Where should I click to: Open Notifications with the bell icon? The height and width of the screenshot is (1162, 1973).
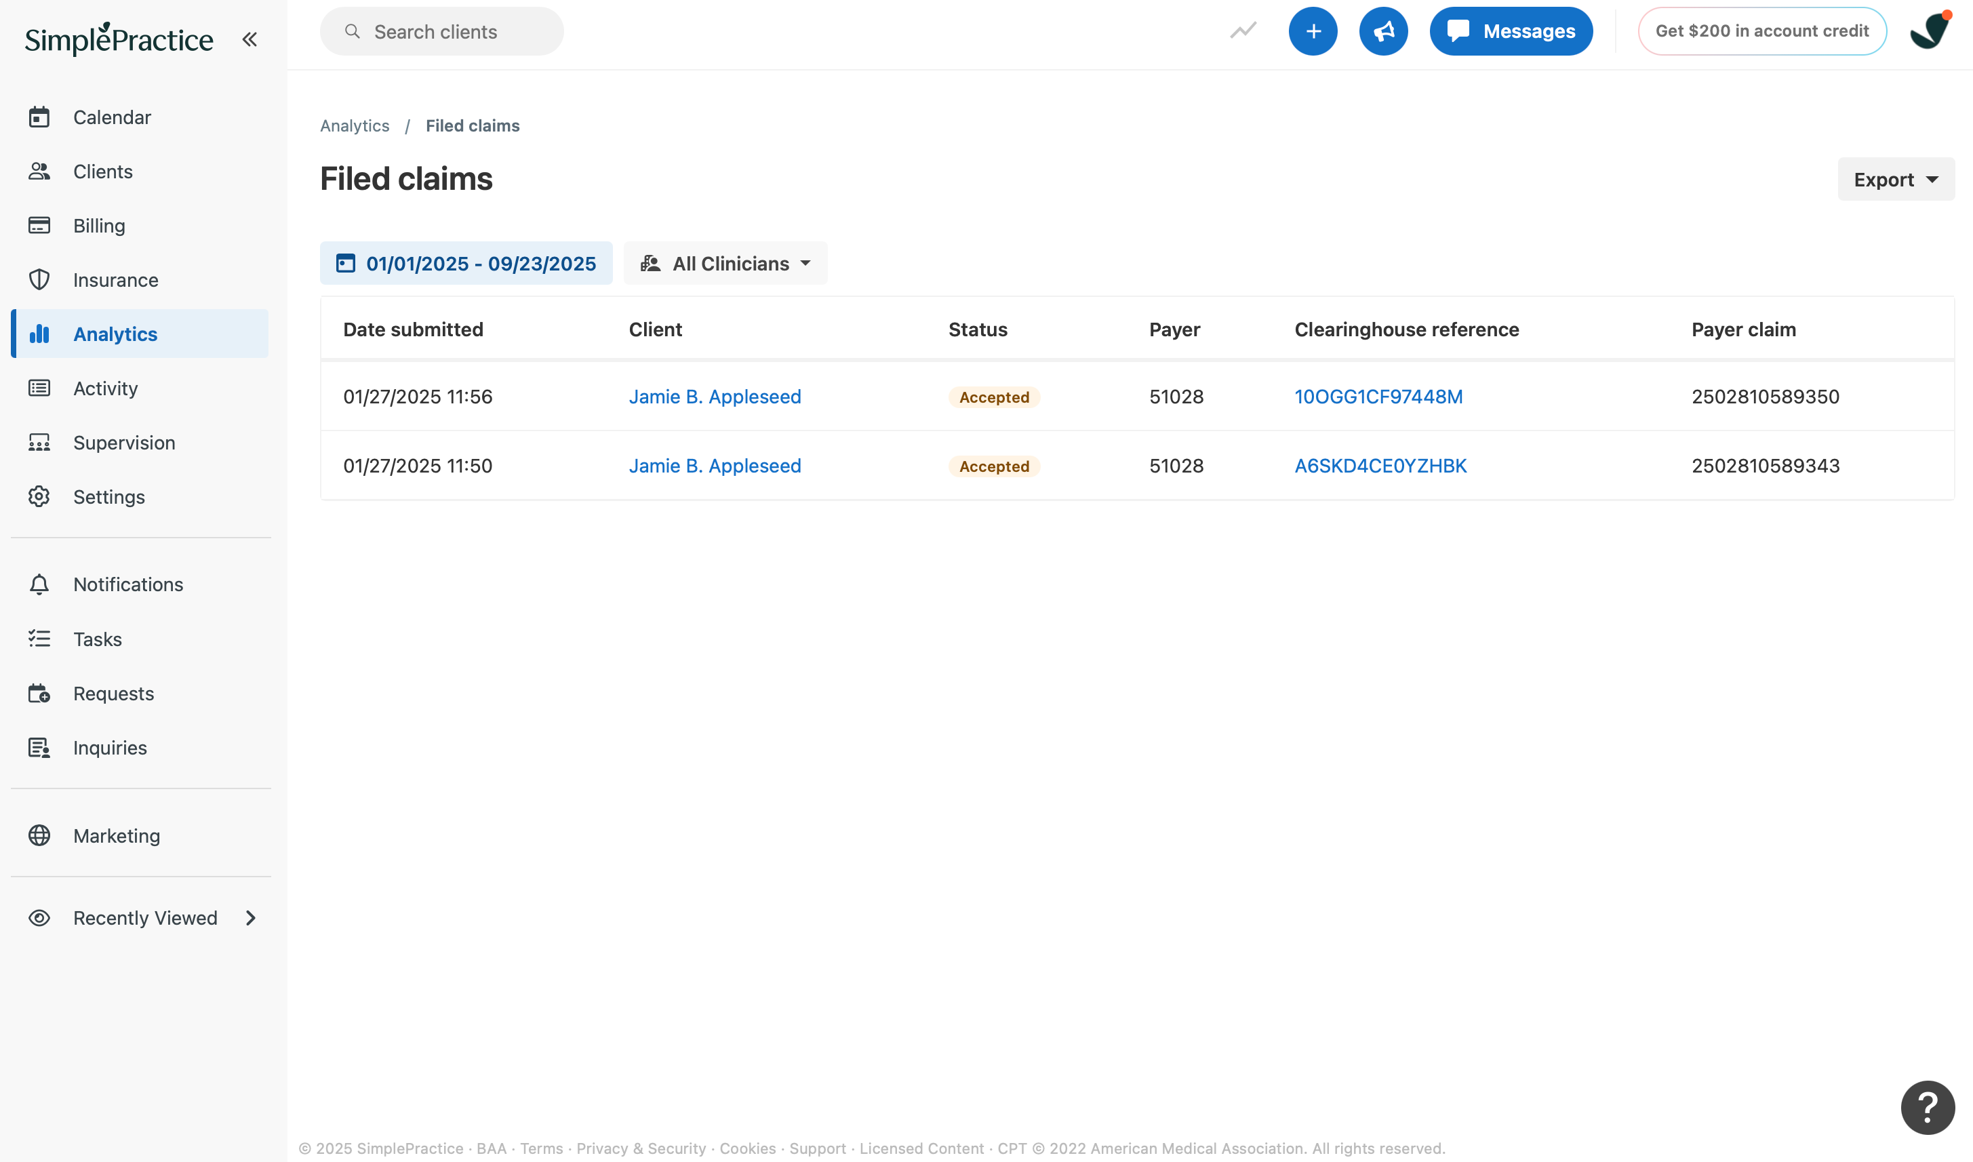point(40,584)
